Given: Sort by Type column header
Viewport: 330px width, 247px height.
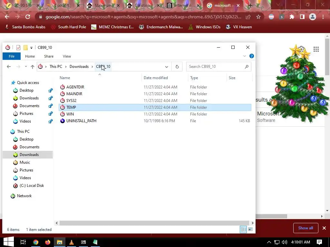Looking at the screenshot, I should pyautogui.click(x=194, y=78).
